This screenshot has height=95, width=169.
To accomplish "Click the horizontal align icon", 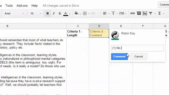I will point(105,13).
